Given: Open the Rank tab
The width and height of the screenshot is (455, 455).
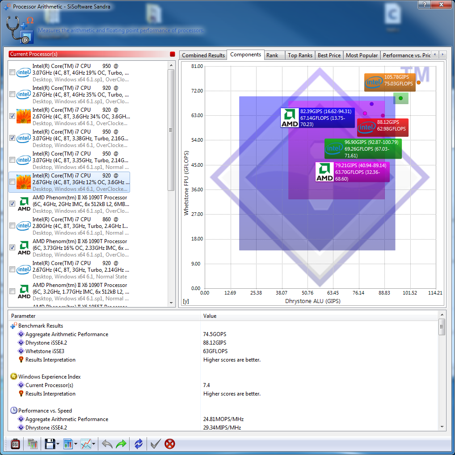Looking at the screenshot, I should point(274,55).
